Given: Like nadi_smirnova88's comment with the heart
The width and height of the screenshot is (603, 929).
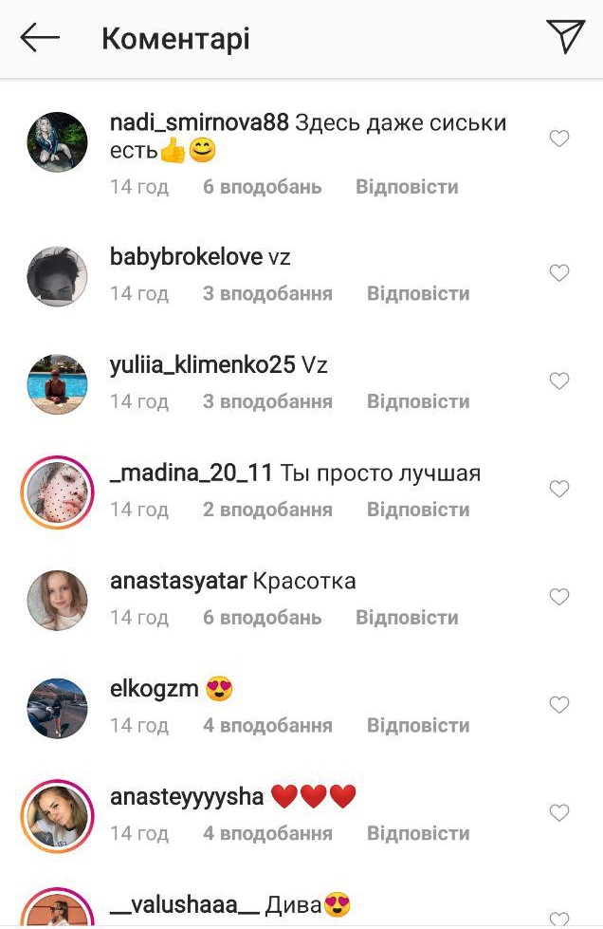Looking at the screenshot, I should pyautogui.click(x=559, y=139).
